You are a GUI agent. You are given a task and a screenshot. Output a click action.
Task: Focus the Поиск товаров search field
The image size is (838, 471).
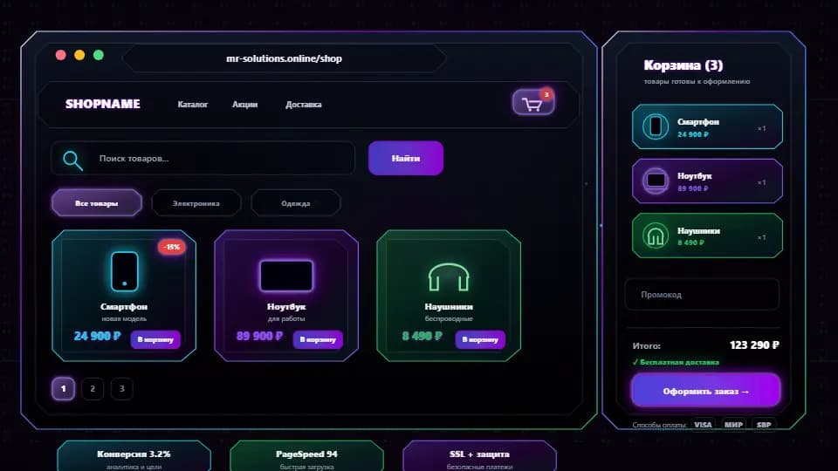tap(203, 158)
